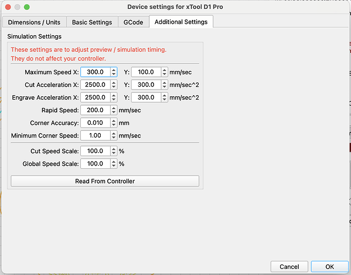Click the 'They do not affect your controller.' text
Image resolution: width=351 pixels, height=275 pixels.
pos(58,59)
